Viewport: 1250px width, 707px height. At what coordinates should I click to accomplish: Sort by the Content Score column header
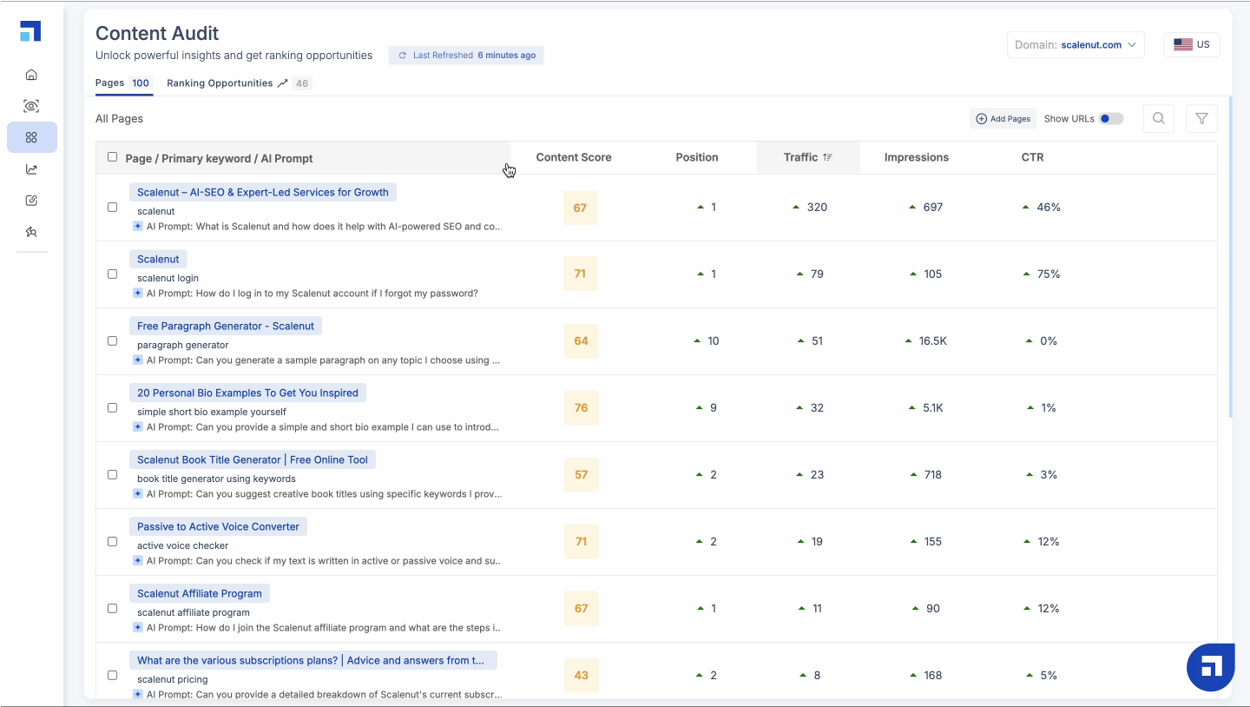point(574,157)
